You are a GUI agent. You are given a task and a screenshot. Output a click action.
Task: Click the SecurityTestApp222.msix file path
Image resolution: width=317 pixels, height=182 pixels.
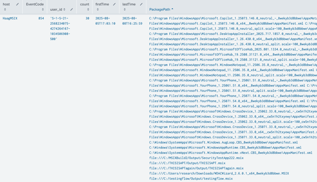coord(196,158)
